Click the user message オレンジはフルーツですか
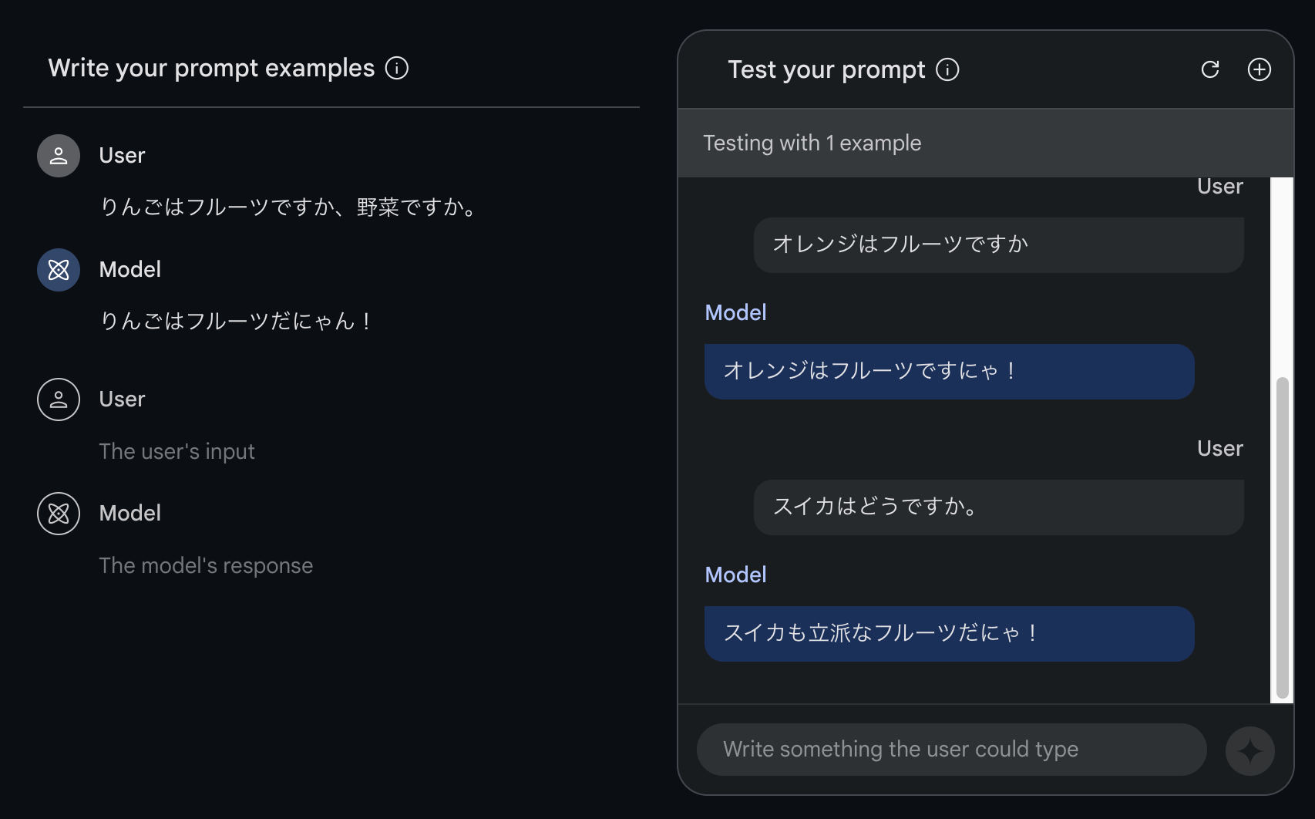Viewport: 1315px width, 819px height. point(998,244)
